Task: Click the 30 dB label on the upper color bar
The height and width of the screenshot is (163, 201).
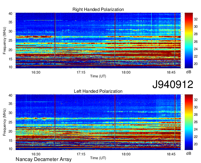Action: pyautogui.click(x=196, y=27)
